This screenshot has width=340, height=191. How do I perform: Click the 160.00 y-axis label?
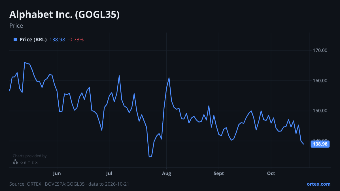pyautogui.click(x=321, y=81)
